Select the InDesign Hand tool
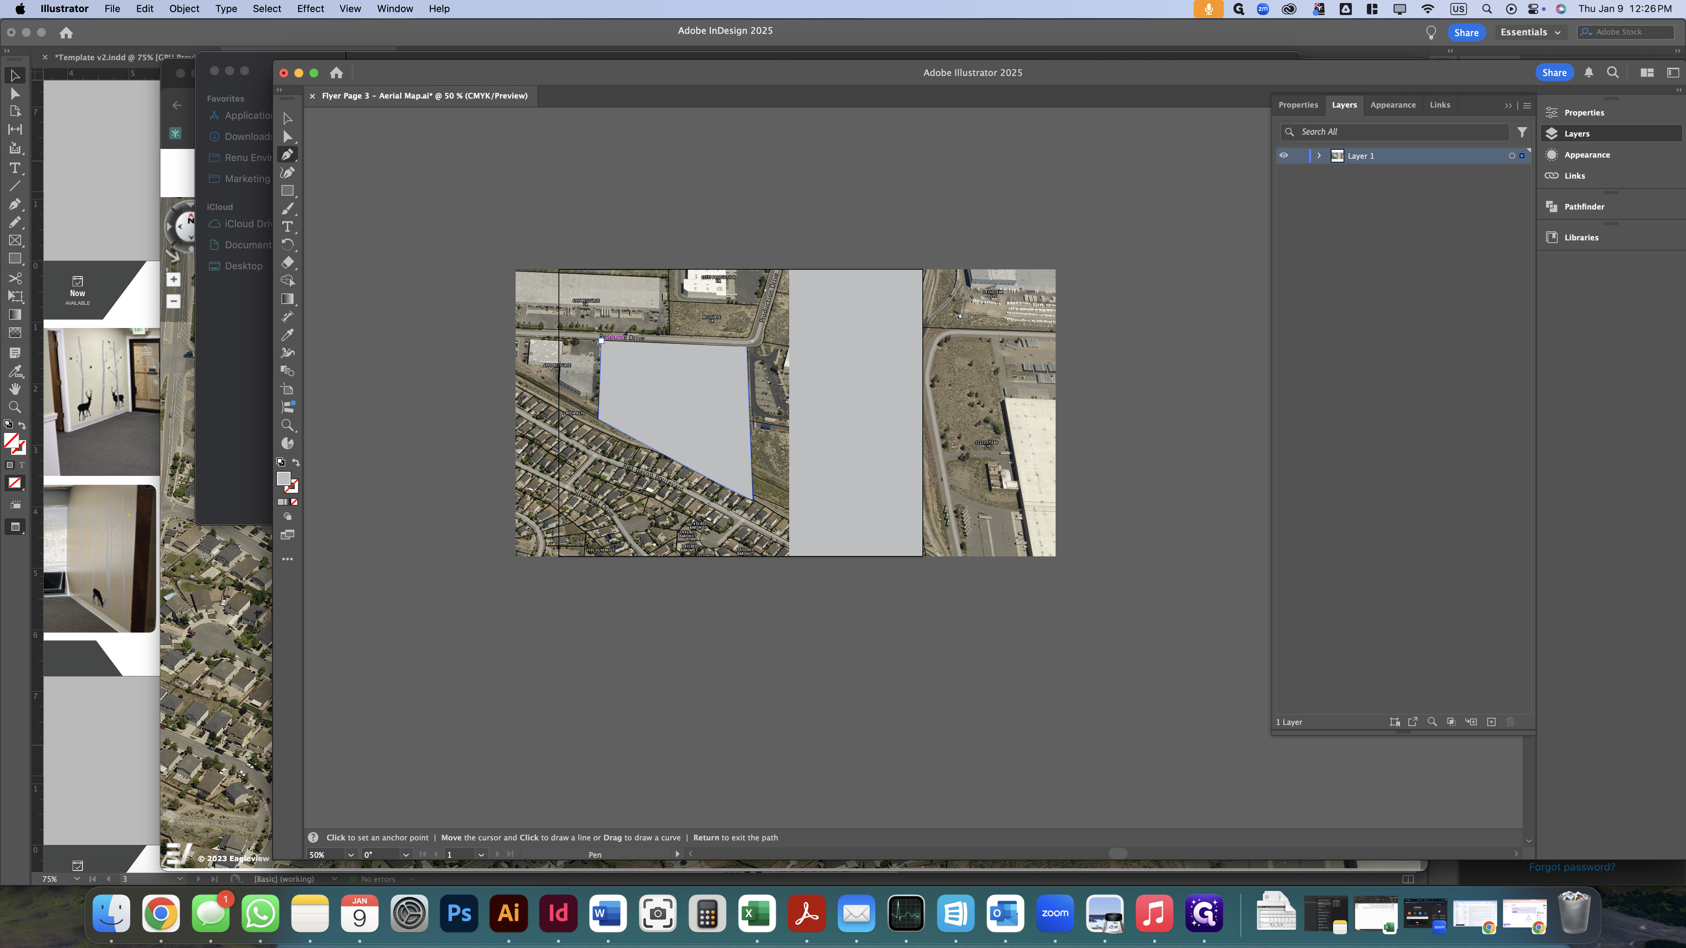The image size is (1686, 948). click(15, 389)
